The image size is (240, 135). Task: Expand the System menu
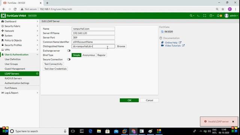19,36
